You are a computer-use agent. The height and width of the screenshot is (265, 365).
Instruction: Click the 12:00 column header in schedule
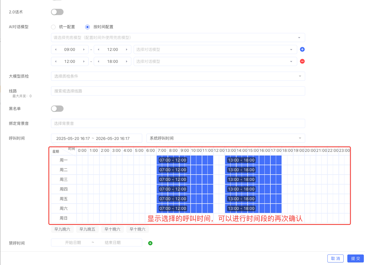219,150
